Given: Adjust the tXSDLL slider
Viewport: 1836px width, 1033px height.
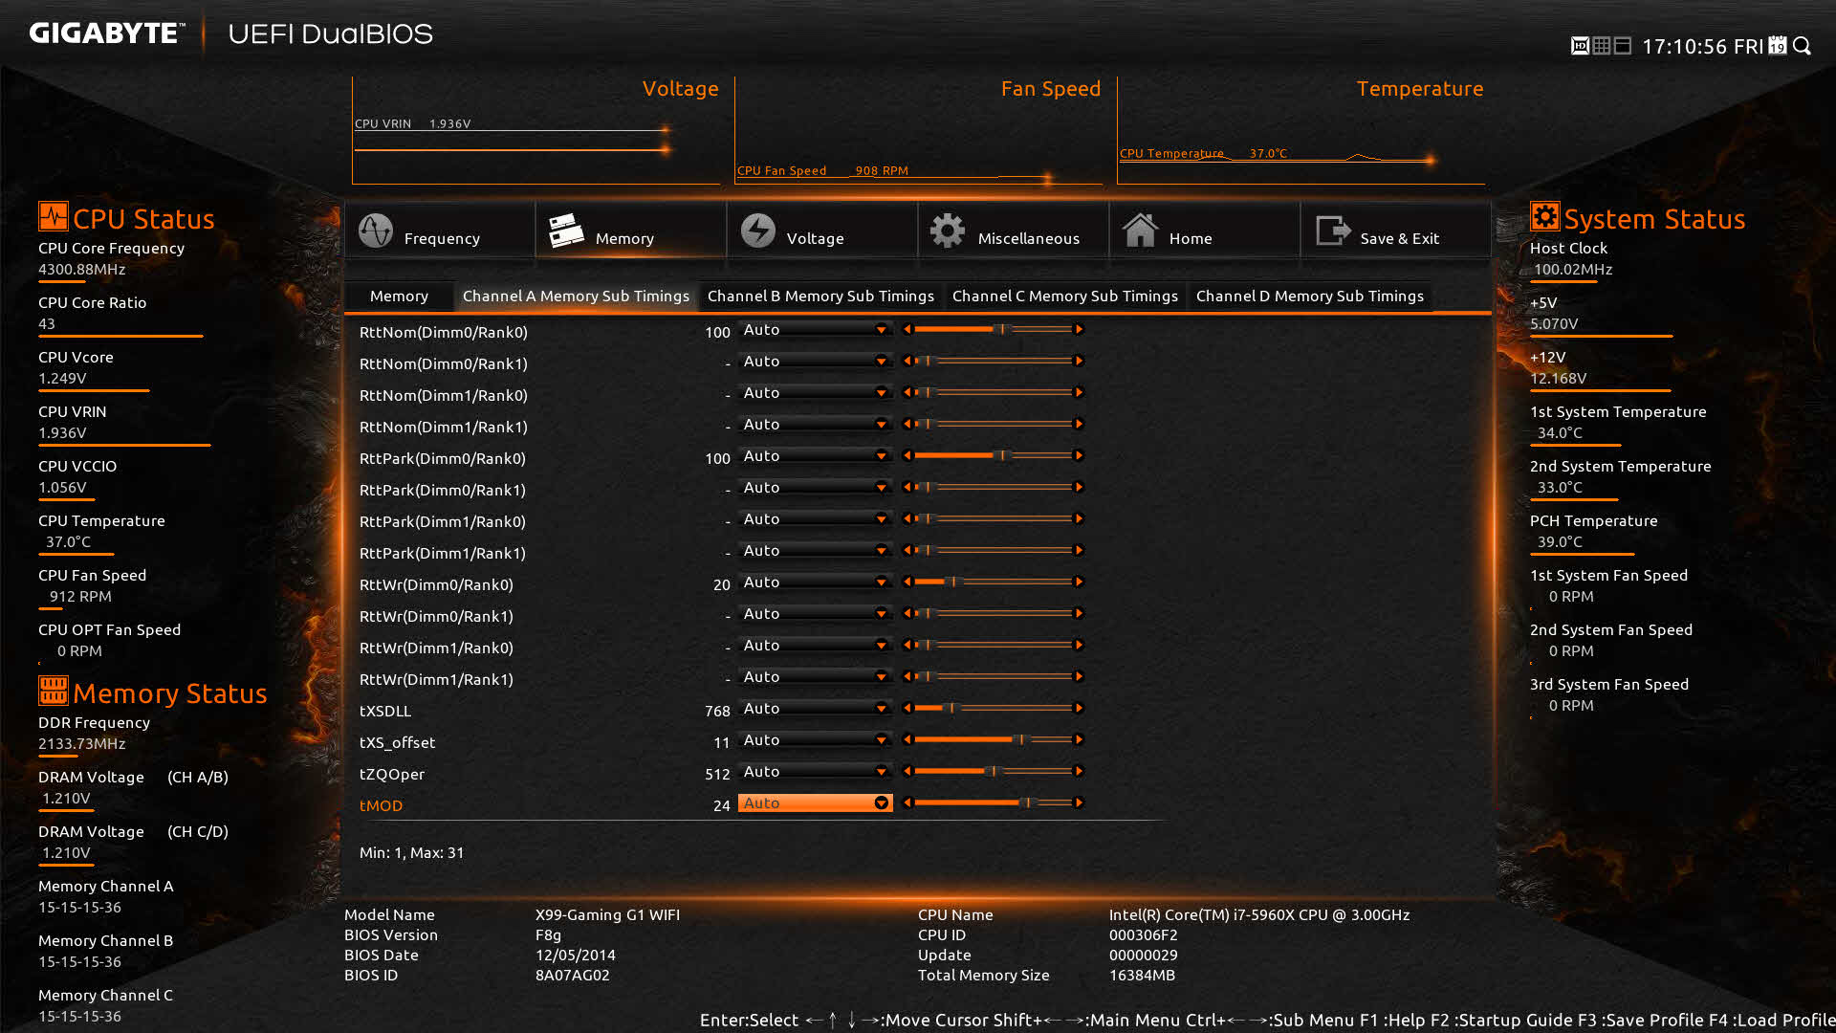Looking at the screenshot, I should point(993,709).
